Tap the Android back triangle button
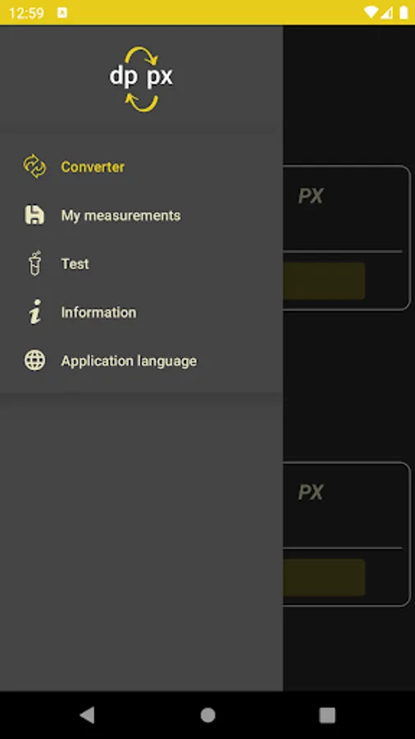This screenshot has height=739, width=415. (x=87, y=715)
